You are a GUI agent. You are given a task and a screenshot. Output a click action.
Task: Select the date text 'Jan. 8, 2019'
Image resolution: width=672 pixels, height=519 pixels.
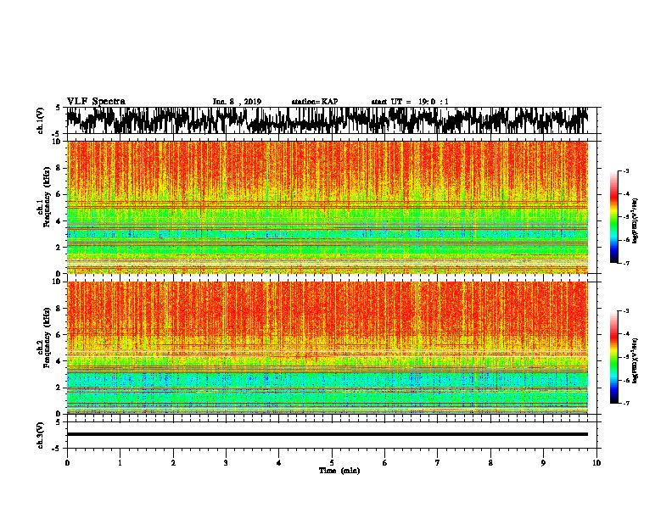237,102
